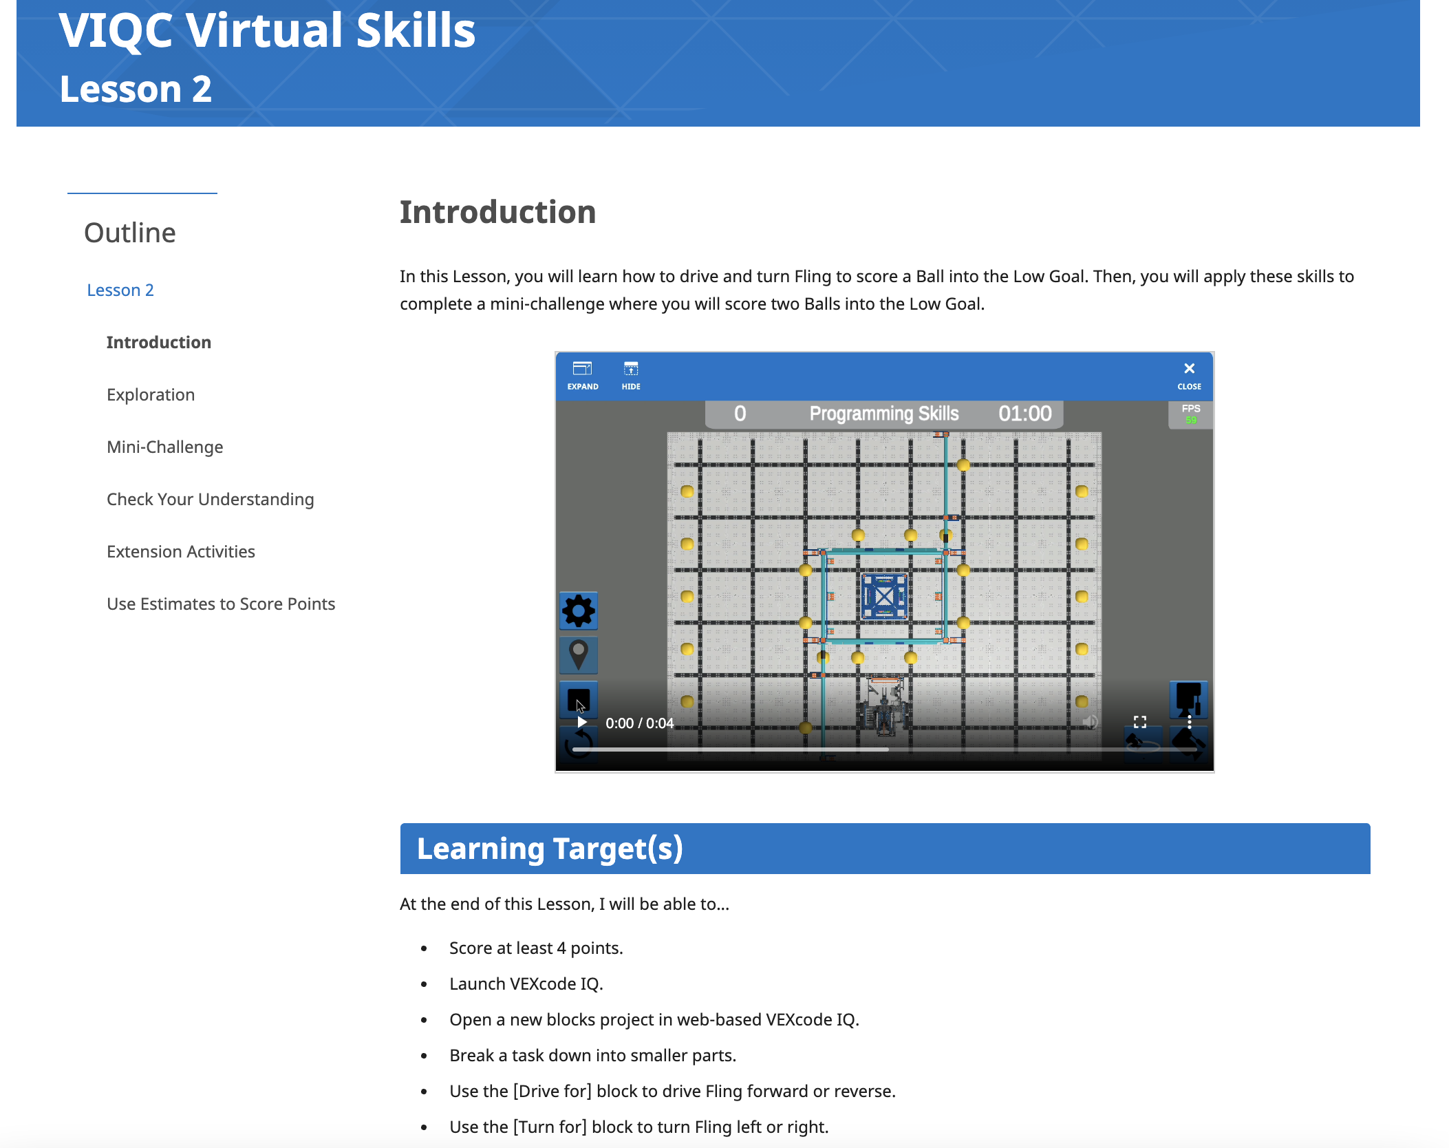Mute the video audio

pos(1091,722)
